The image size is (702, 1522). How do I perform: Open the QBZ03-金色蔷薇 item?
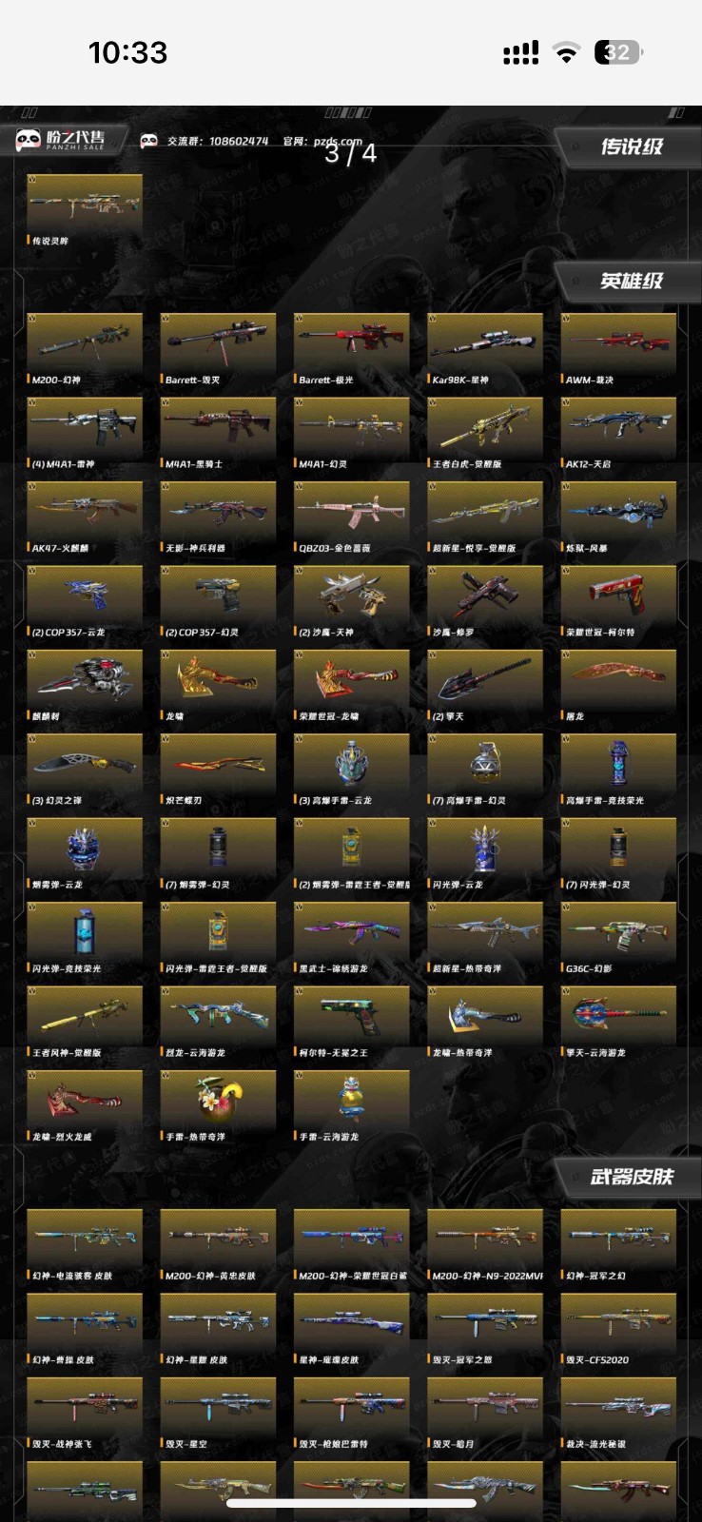pos(352,511)
